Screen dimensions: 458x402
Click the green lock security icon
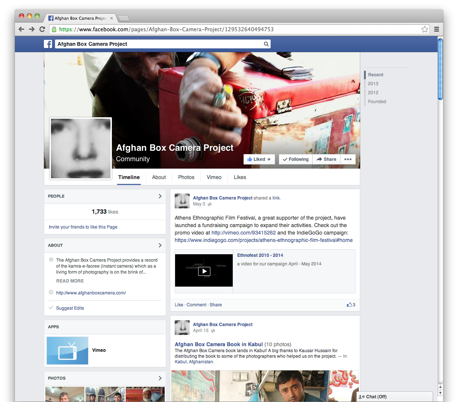[x=54, y=29]
